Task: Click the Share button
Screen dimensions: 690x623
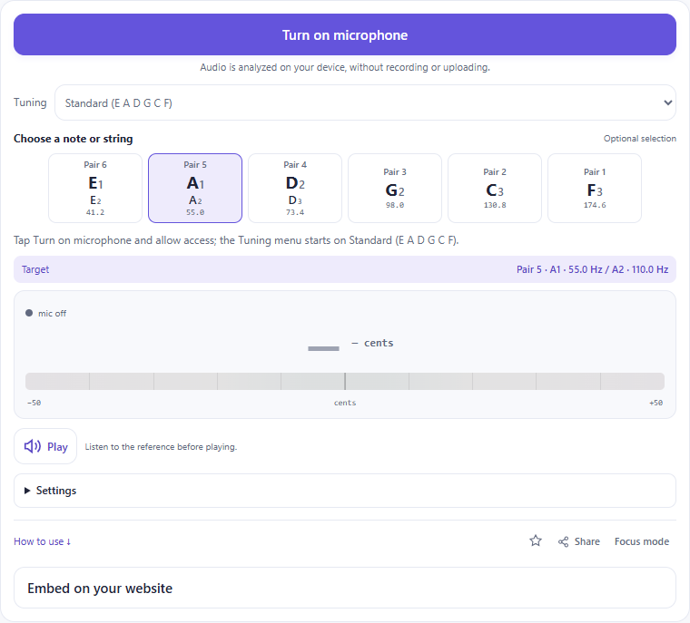Action: click(x=578, y=541)
